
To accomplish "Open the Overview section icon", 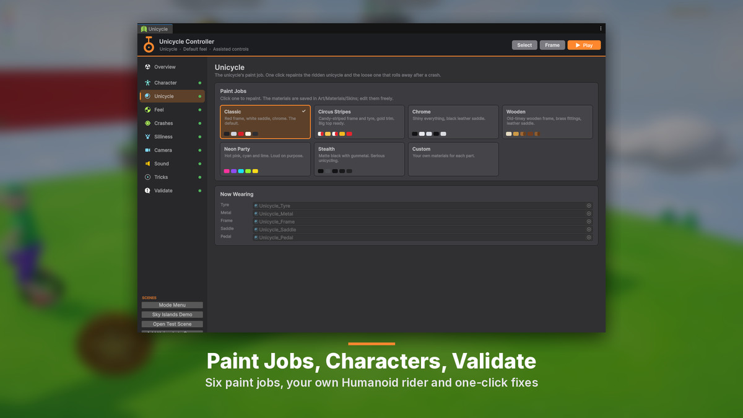I will click(x=147, y=67).
